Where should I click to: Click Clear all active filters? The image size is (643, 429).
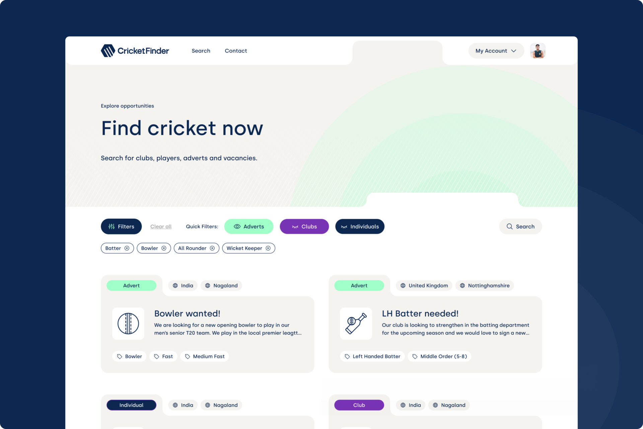(161, 226)
